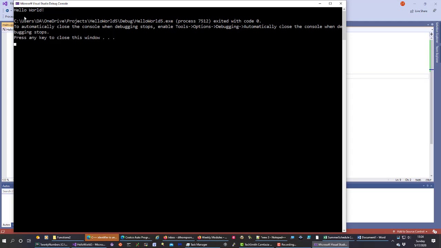Switch to new 3 Notepad++ window

271,237
